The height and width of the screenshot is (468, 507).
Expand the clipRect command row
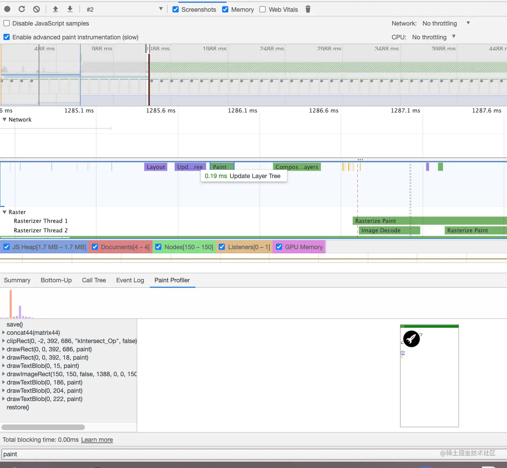point(3,341)
